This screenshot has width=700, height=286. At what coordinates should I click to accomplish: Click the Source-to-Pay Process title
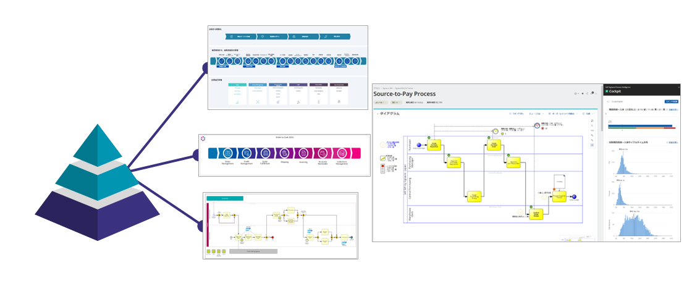coord(408,94)
